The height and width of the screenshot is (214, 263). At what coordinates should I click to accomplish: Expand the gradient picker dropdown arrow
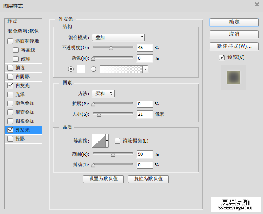pyautogui.click(x=146, y=69)
